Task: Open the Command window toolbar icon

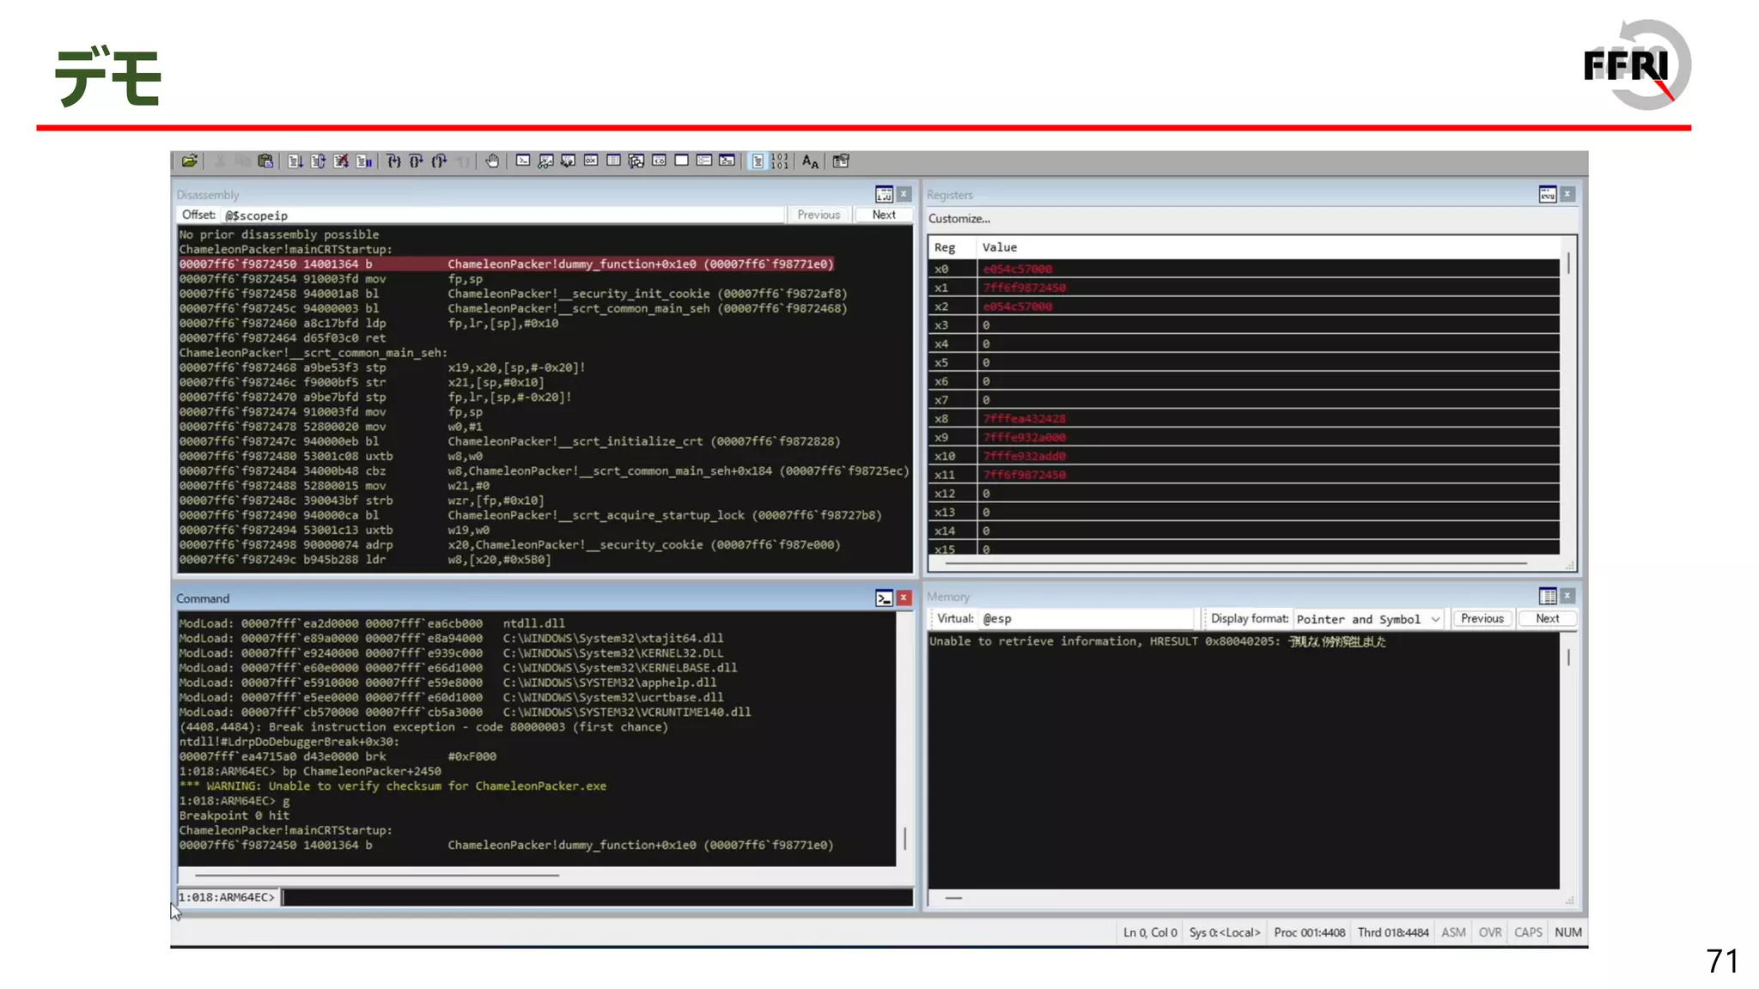Action: point(522,161)
